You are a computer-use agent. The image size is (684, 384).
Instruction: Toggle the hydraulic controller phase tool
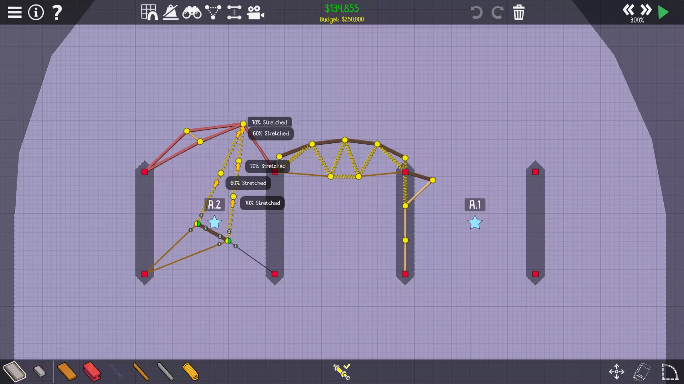pyautogui.click(x=342, y=371)
